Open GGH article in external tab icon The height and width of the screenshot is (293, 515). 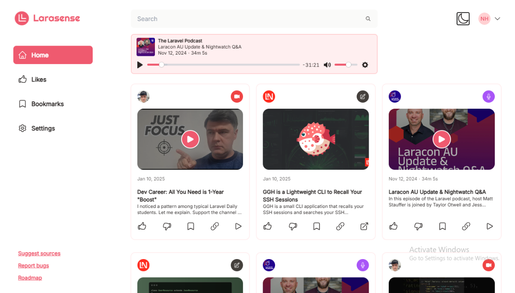click(x=364, y=226)
